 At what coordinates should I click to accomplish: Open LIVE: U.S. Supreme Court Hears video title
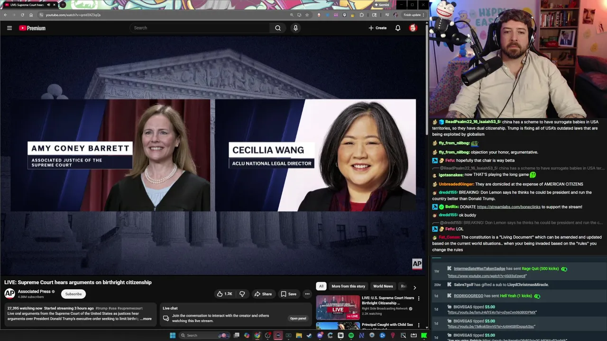pyautogui.click(x=388, y=300)
